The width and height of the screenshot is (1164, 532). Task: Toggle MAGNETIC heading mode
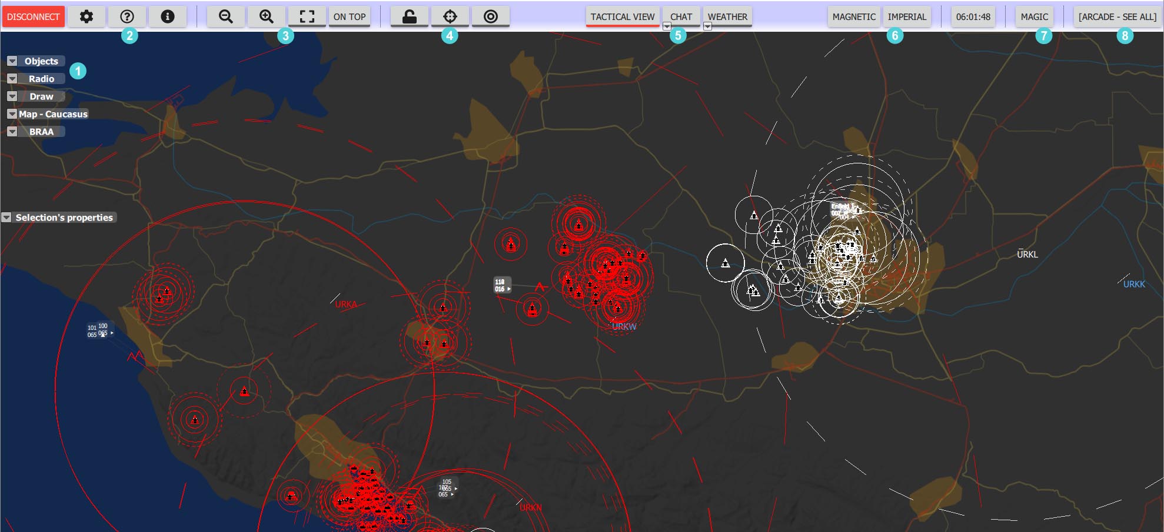pyautogui.click(x=854, y=16)
